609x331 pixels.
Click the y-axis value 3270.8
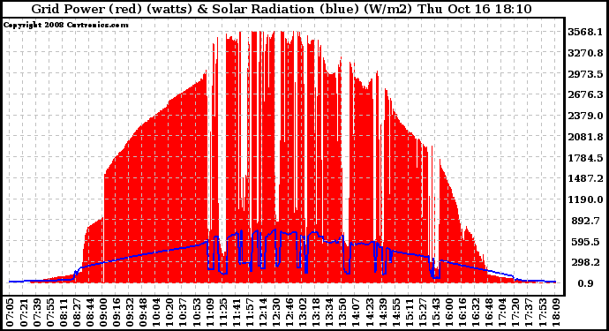(585, 52)
